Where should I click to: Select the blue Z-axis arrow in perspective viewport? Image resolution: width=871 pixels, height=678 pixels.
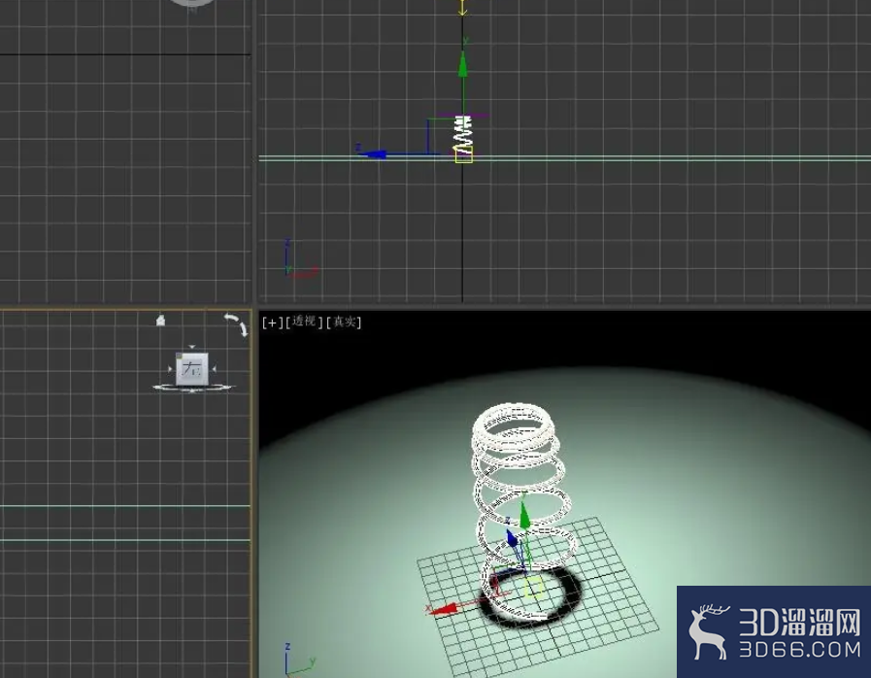(x=512, y=538)
